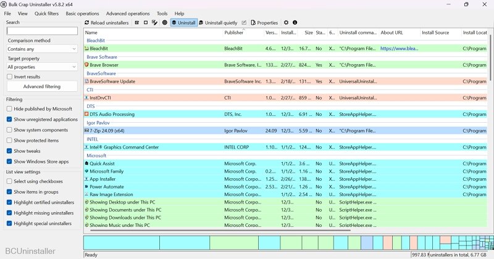Click the Search input field
494x259 pixels.
point(42,31)
